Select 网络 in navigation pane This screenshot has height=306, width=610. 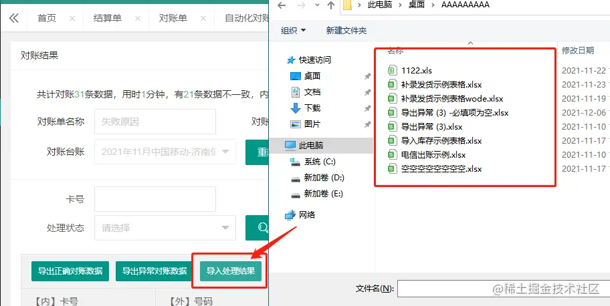click(307, 214)
